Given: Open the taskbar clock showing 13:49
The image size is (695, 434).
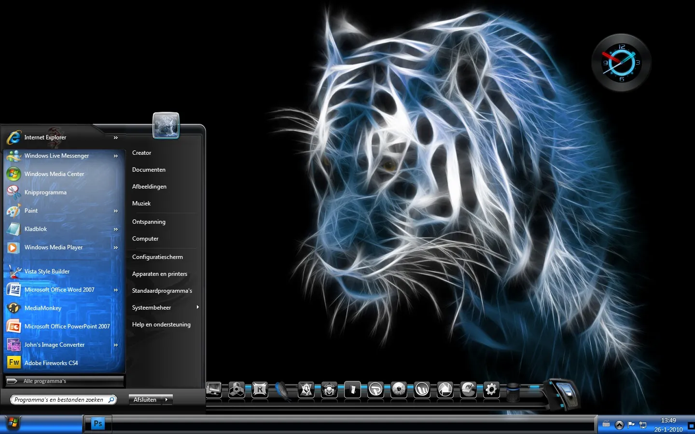Looking at the screenshot, I should tap(668, 425).
